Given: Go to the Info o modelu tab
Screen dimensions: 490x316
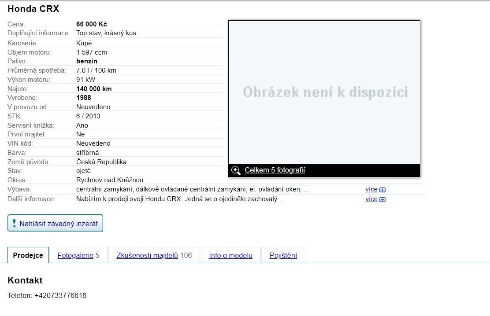Looking at the screenshot, I should point(230,255).
